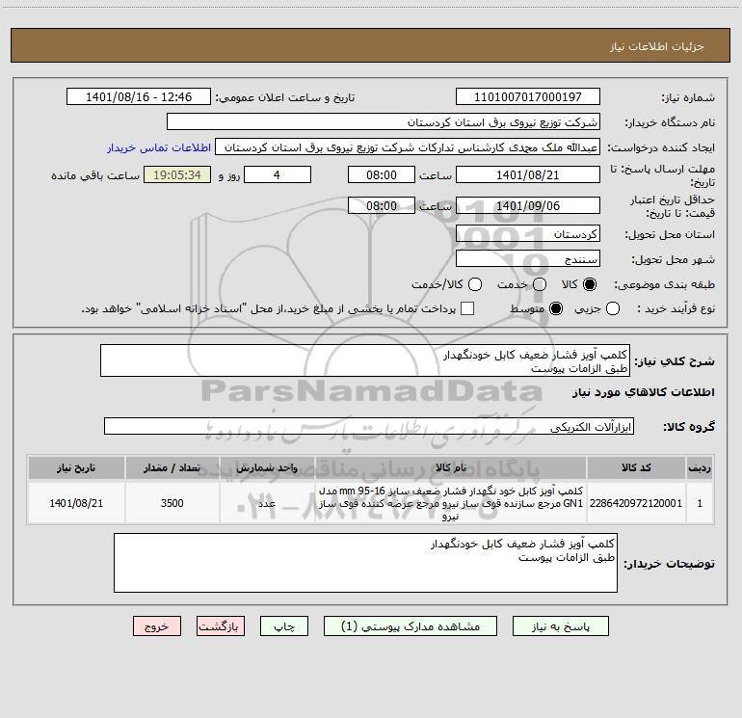Click the بازگشت back button
This screenshot has width=742, height=718.
(x=221, y=626)
